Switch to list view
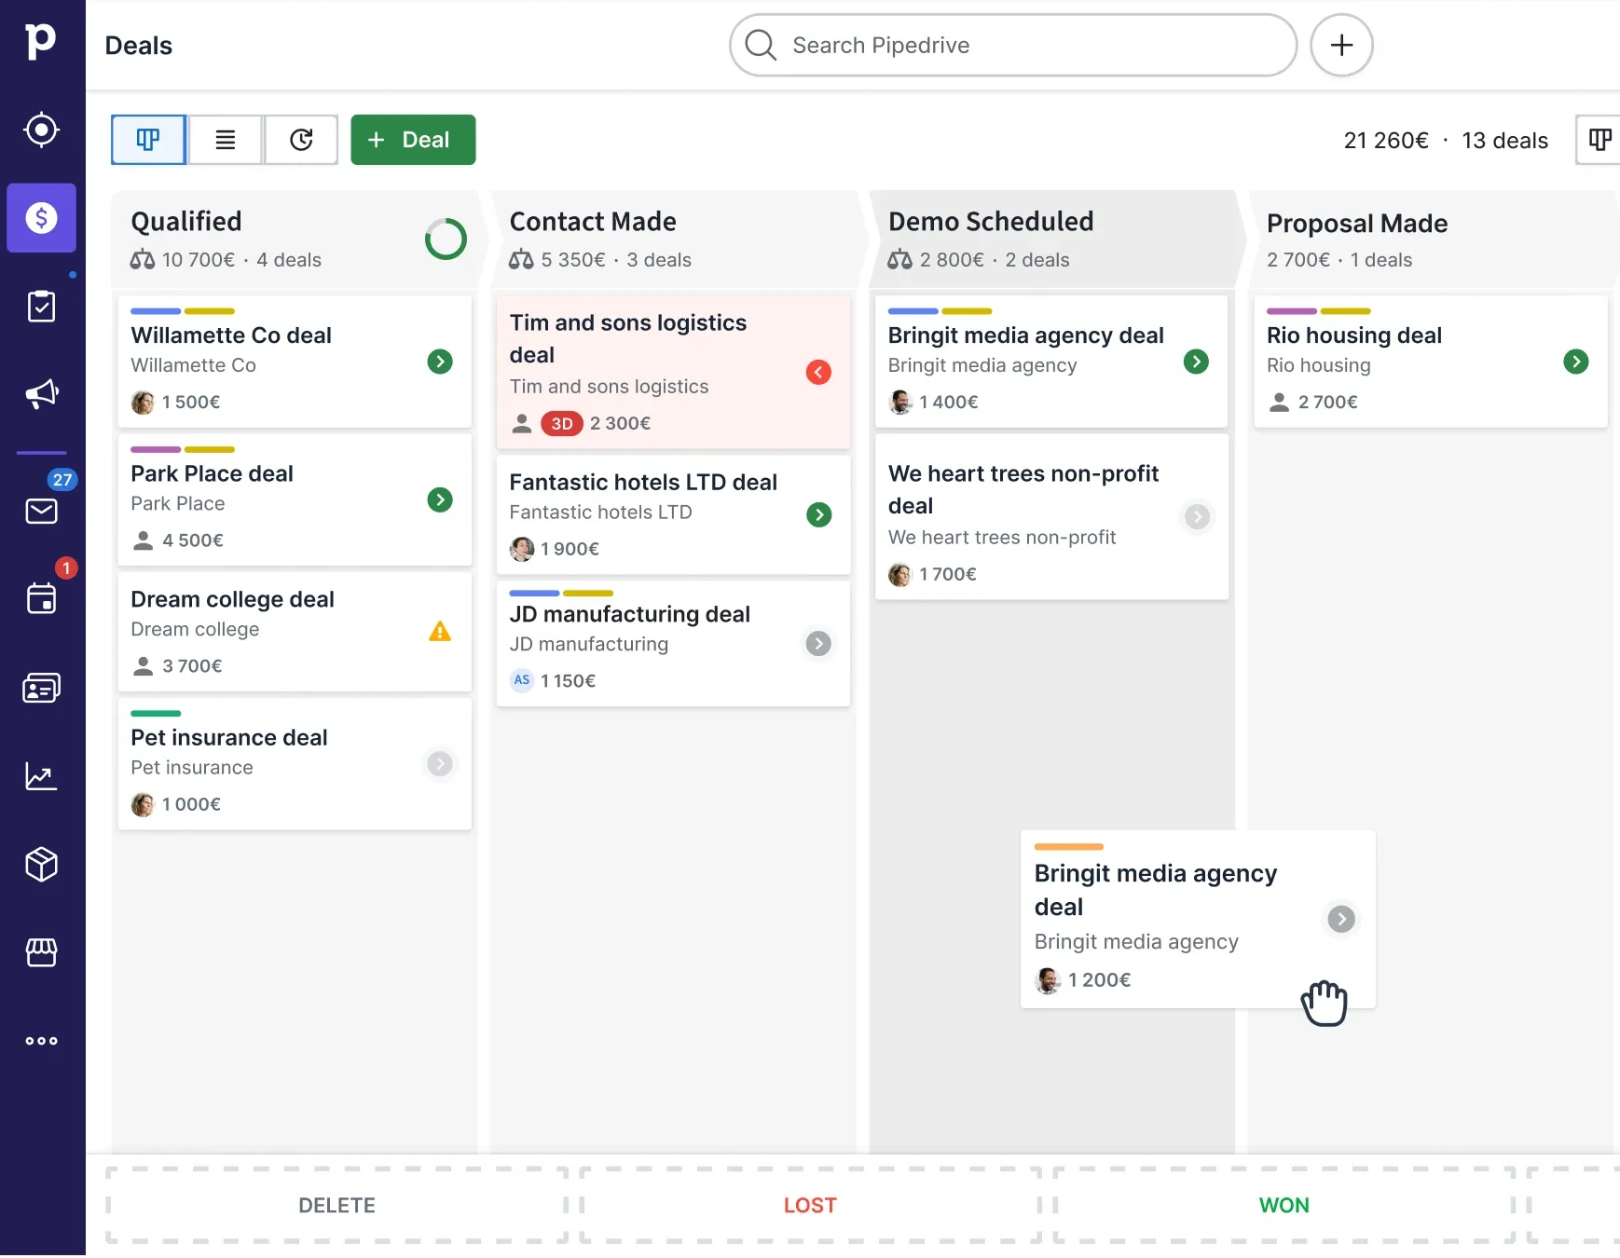Screen dimensions: 1620x1258 click(226, 140)
